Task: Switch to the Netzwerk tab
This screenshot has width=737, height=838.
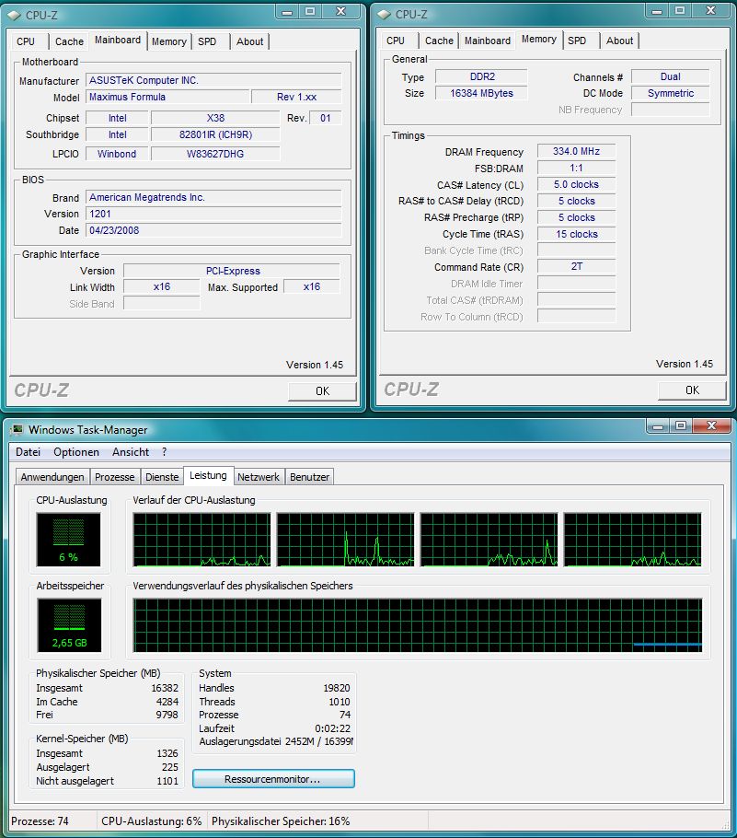Action: click(x=259, y=477)
